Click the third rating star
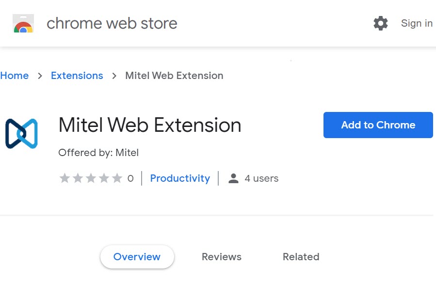Image resolution: width=436 pixels, height=283 pixels. pos(92,178)
